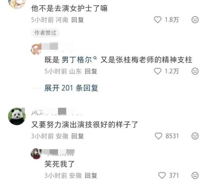Open the panda avatar profile
The height and width of the screenshot is (182, 210).
pyautogui.click(x=17, y=116)
